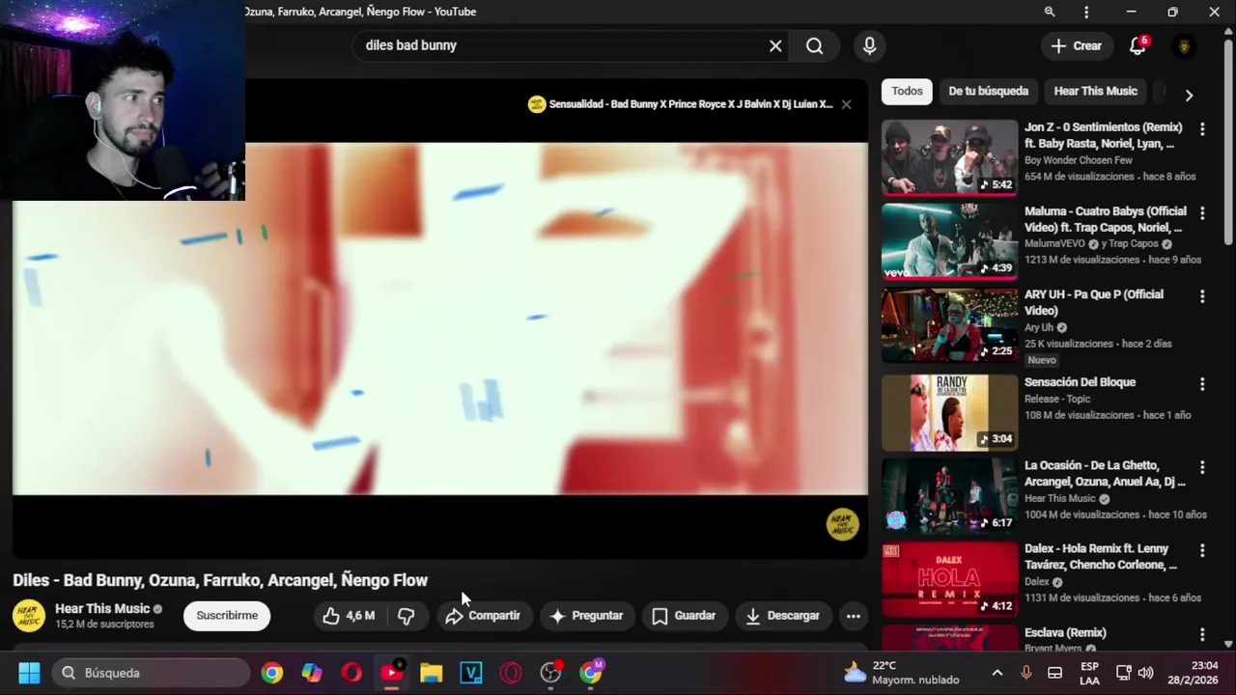Click Hear This Music watermark on video
The height and width of the screenshot is (695, 1236).
[x=842, y=524]
